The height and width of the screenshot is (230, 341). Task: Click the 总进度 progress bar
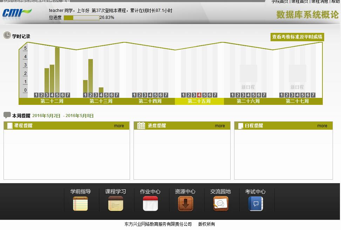coord(81,17)
